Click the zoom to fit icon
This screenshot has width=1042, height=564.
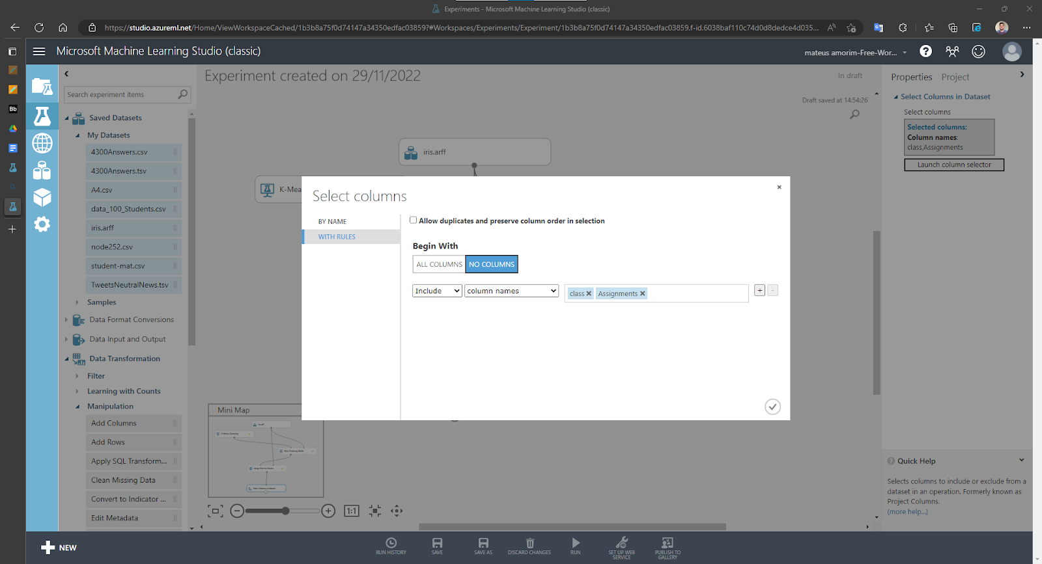374,511
